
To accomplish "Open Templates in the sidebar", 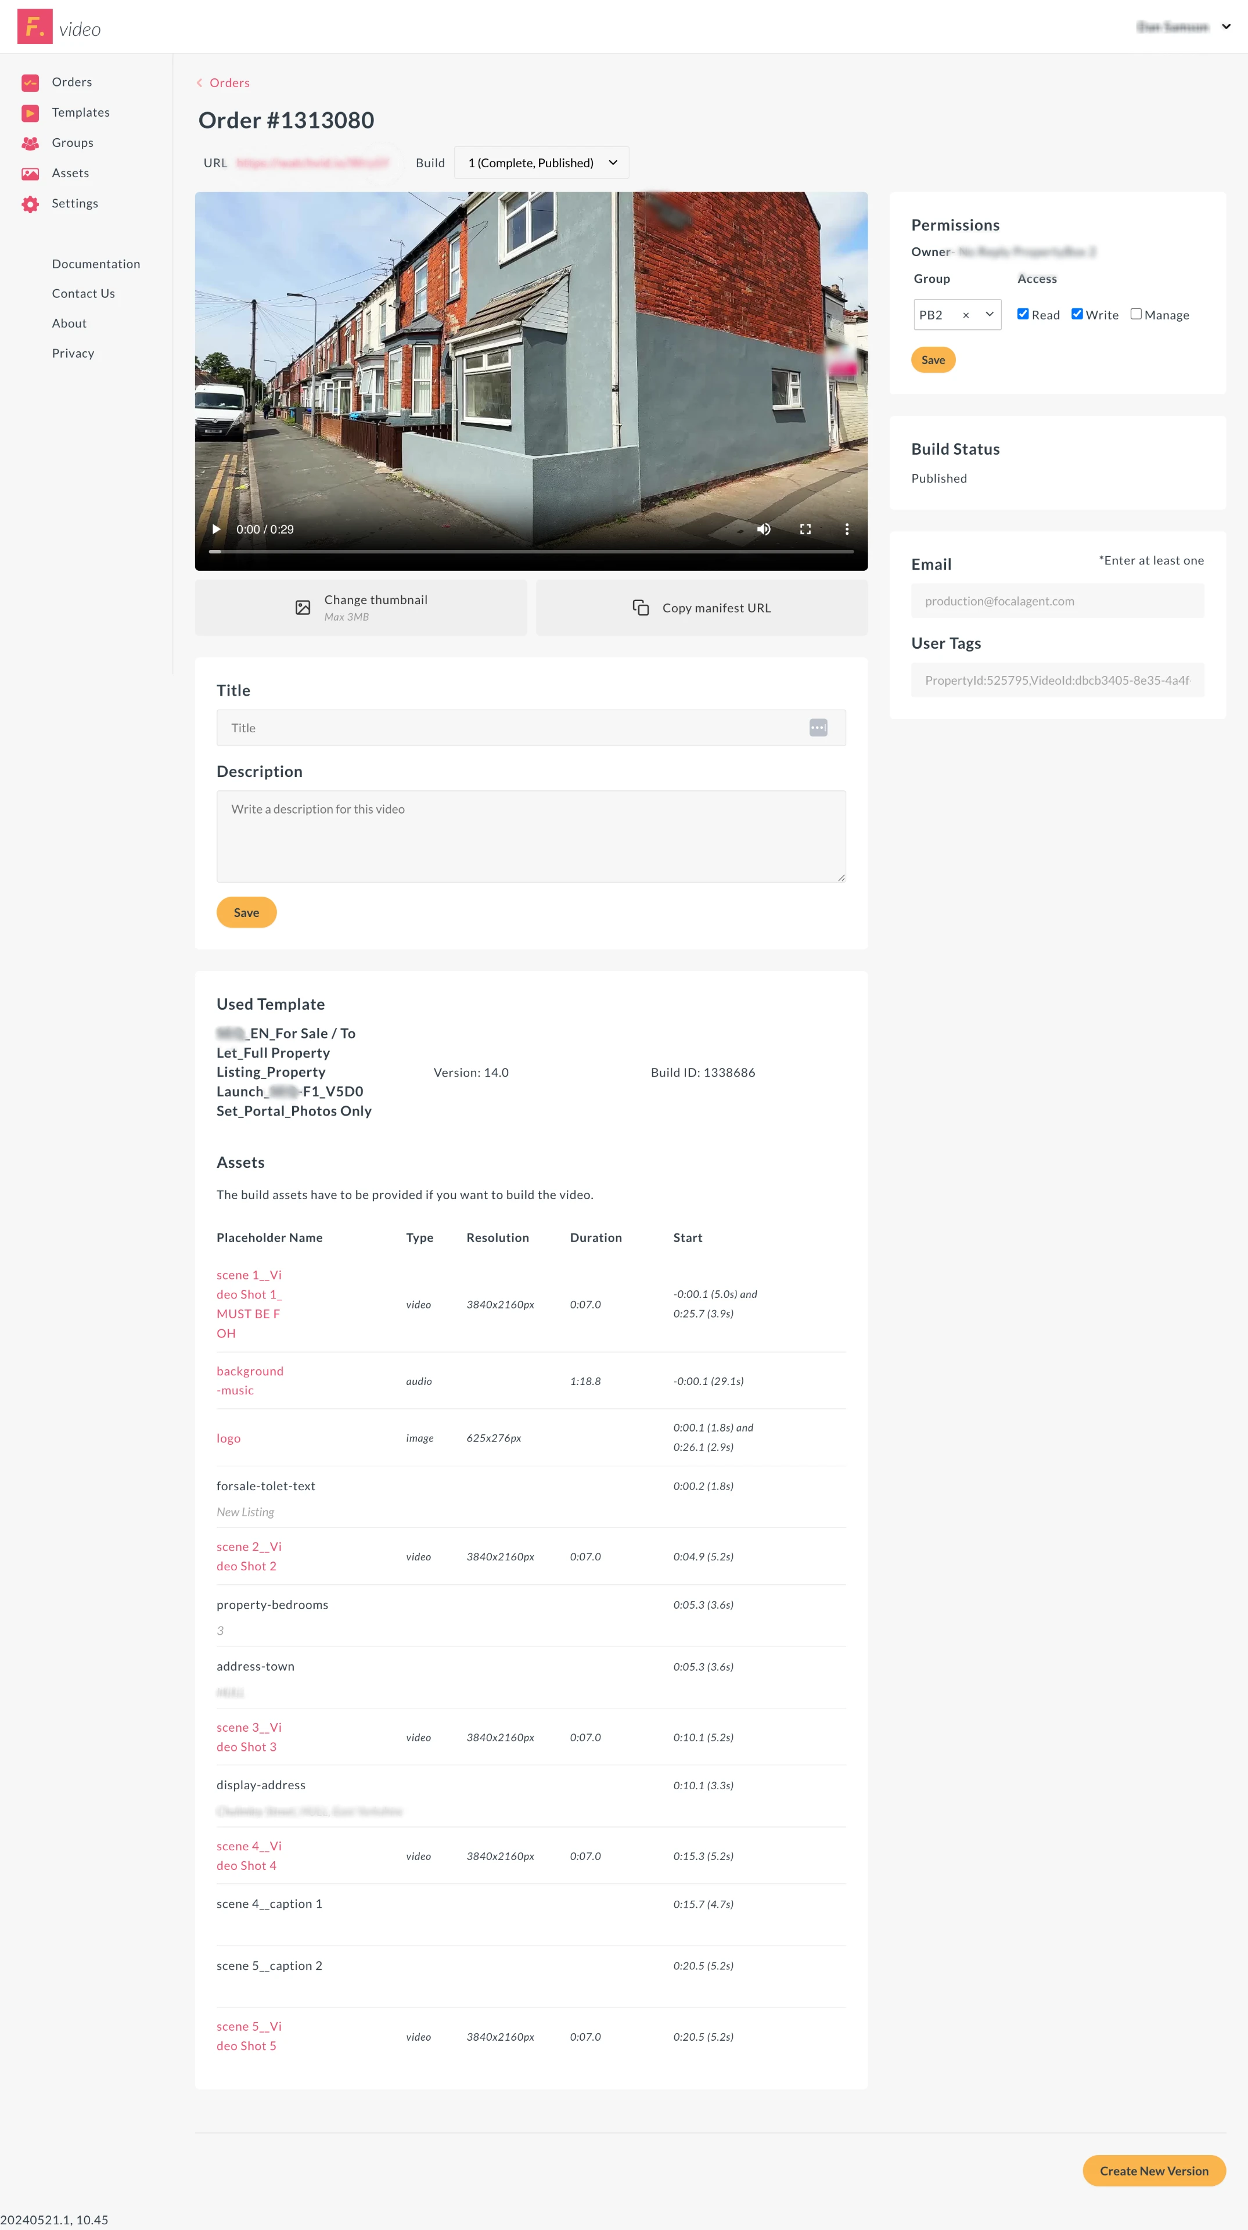I will click(81, 113).
